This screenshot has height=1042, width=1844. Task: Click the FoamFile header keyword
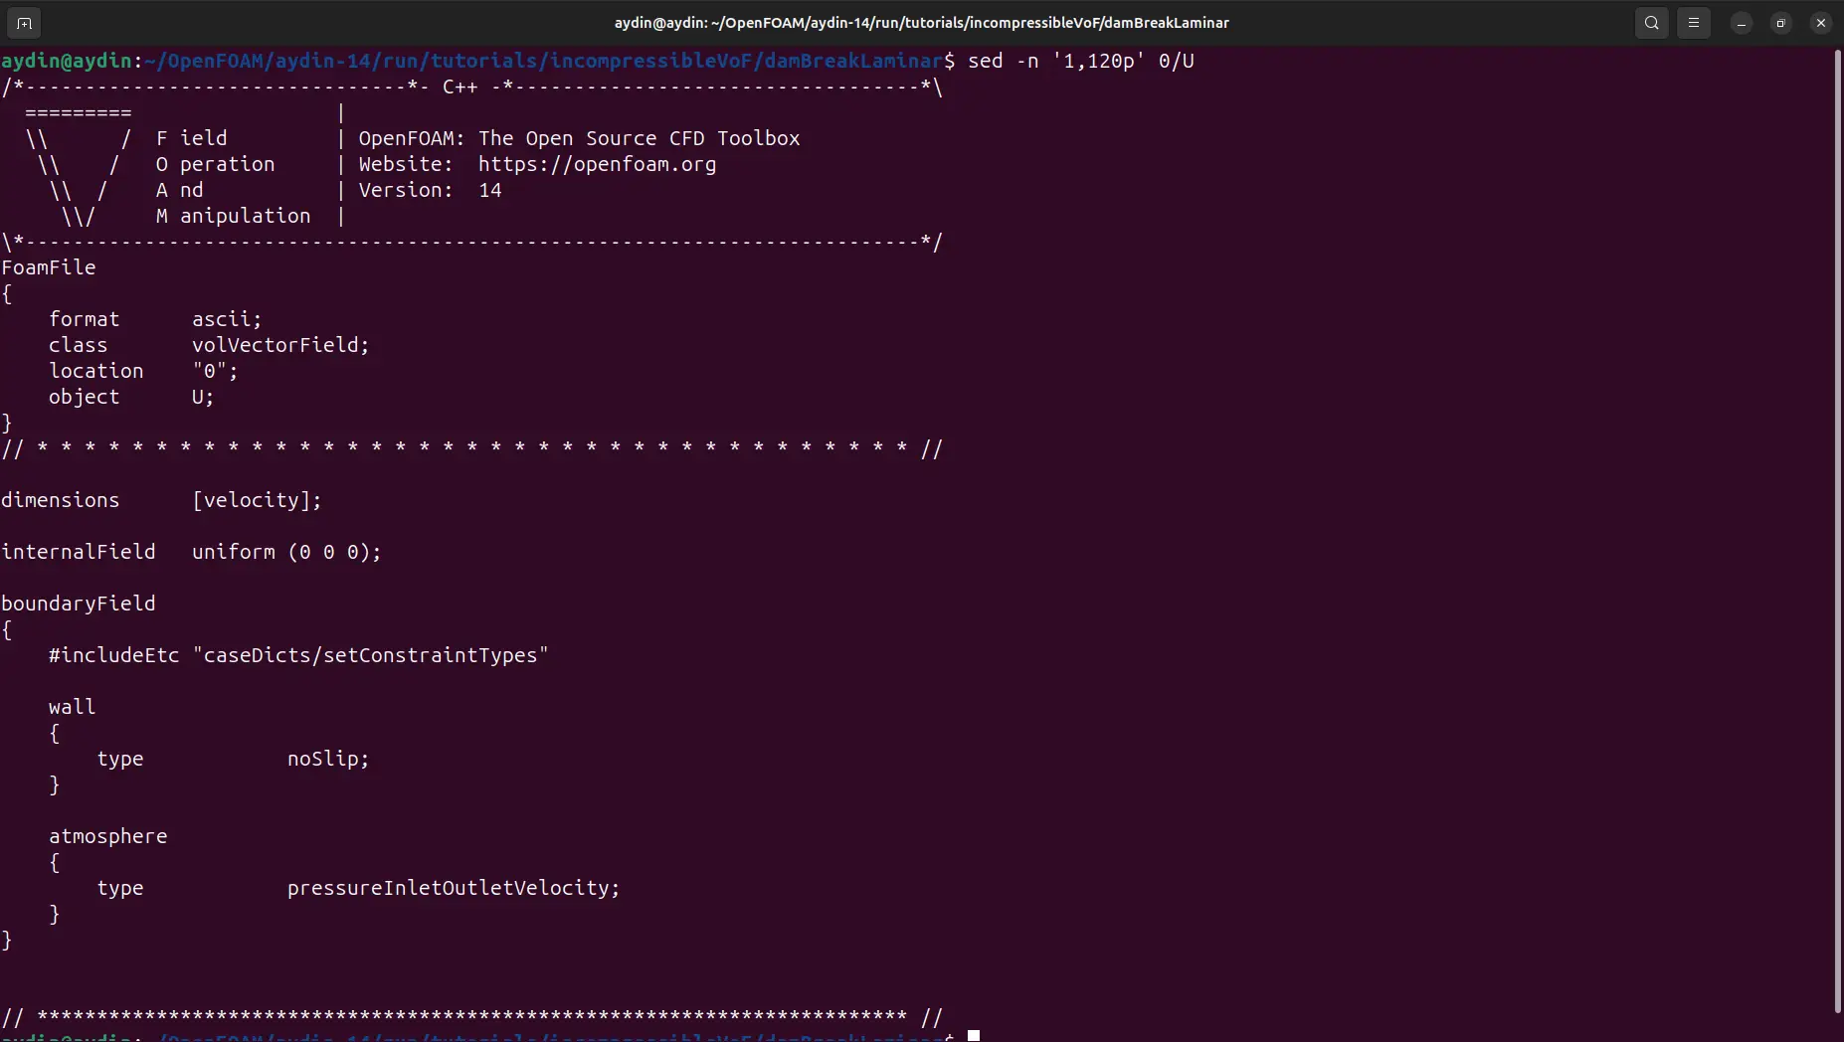[49, 267]
